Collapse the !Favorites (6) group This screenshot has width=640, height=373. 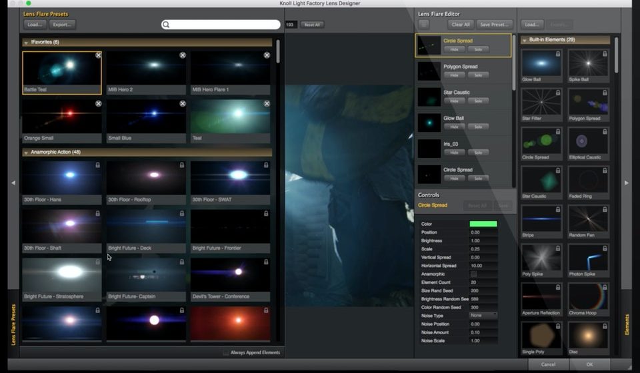click(26, 43)
